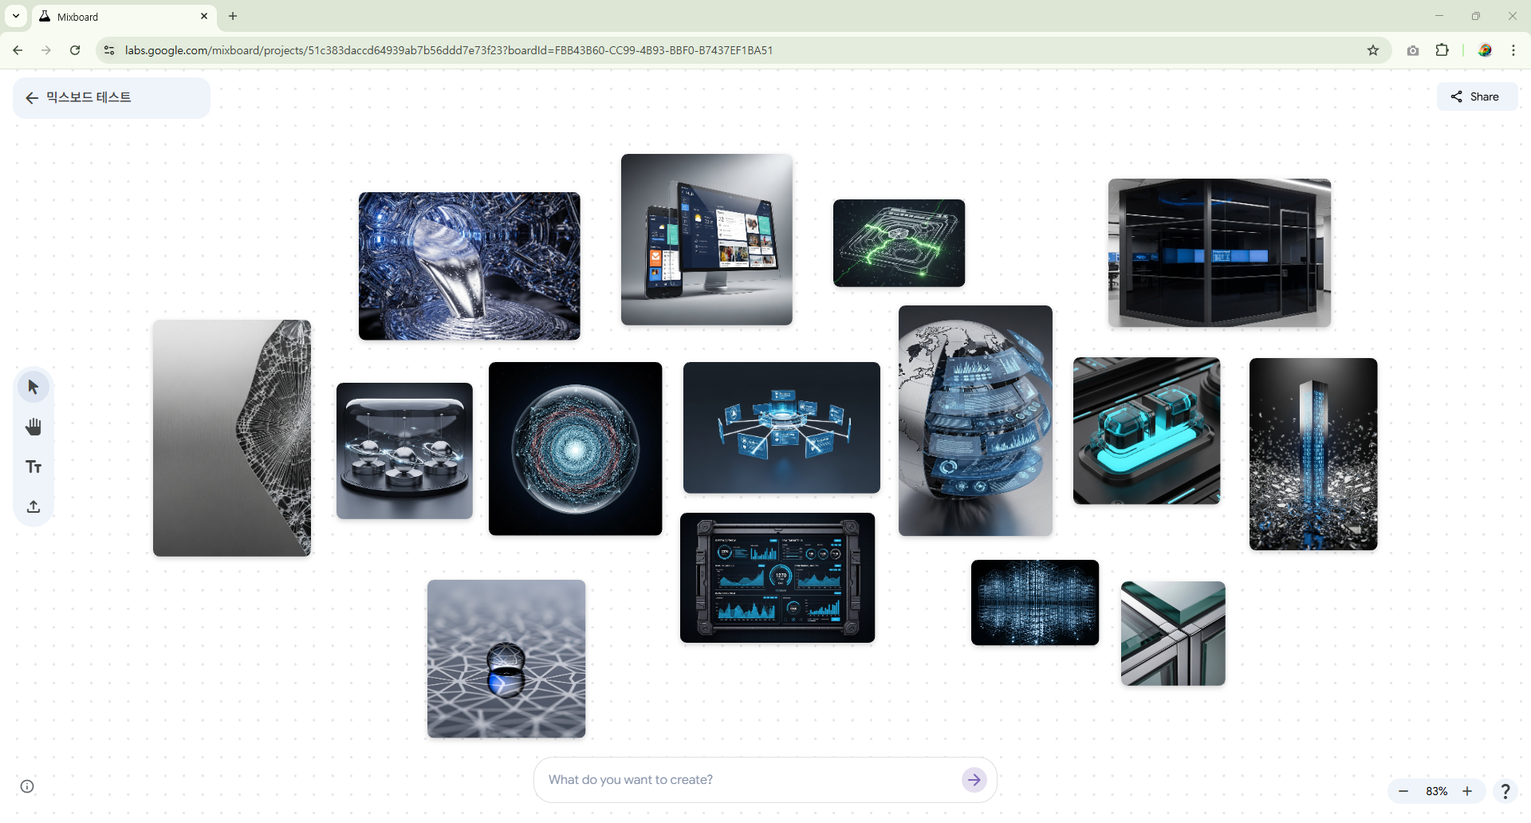Select the arrow pointer tool

coord(33,388)
